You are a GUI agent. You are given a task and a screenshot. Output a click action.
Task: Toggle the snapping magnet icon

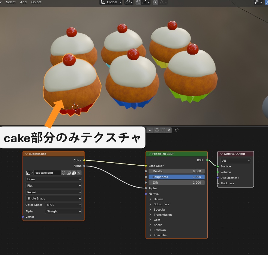click(138, 2)
